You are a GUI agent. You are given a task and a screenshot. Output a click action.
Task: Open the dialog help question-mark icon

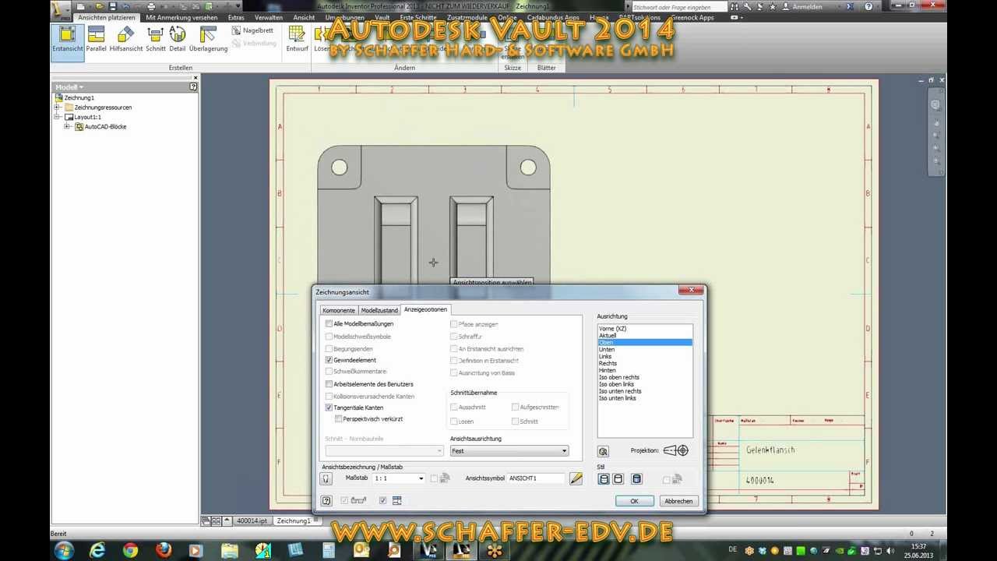click(x=326, y=501)
